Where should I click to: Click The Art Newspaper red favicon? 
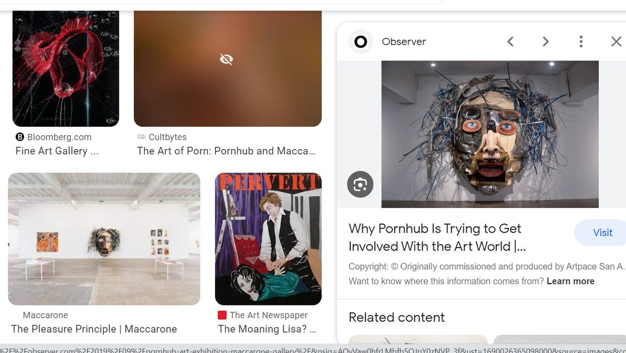(x=222, y=315)
